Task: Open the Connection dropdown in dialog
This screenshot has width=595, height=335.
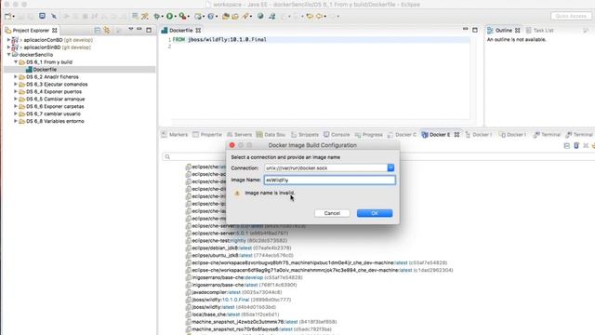Action: [390, 167]
